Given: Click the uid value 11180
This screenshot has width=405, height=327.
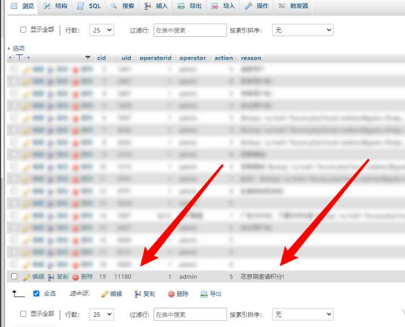Looking at the screenshot, I should [x=123, y=277].
